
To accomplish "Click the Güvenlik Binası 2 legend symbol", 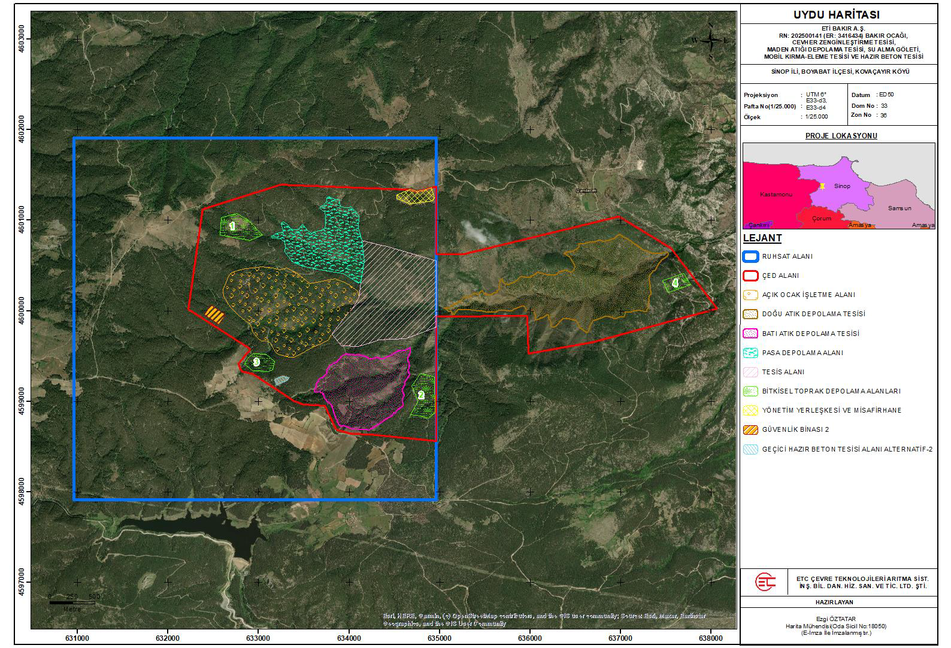I will tap(750, 429).
